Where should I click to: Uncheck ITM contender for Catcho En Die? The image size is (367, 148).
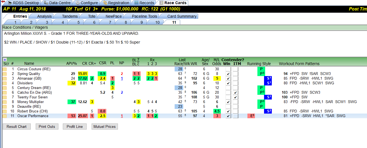[236, 93]
